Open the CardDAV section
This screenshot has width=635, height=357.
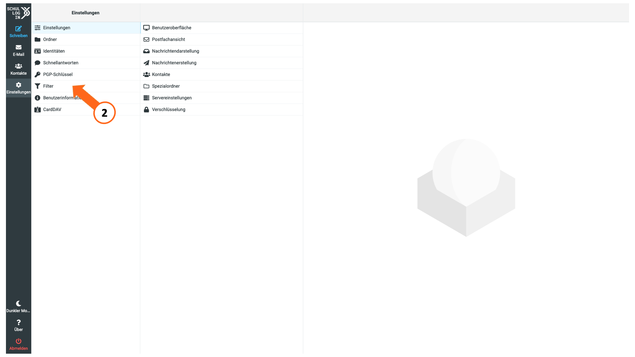pyautogui.click(x=86, y=109)
